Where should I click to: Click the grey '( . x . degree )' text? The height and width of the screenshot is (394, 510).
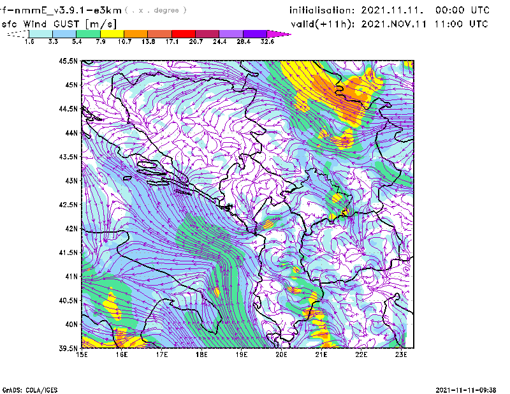[156, 10]
